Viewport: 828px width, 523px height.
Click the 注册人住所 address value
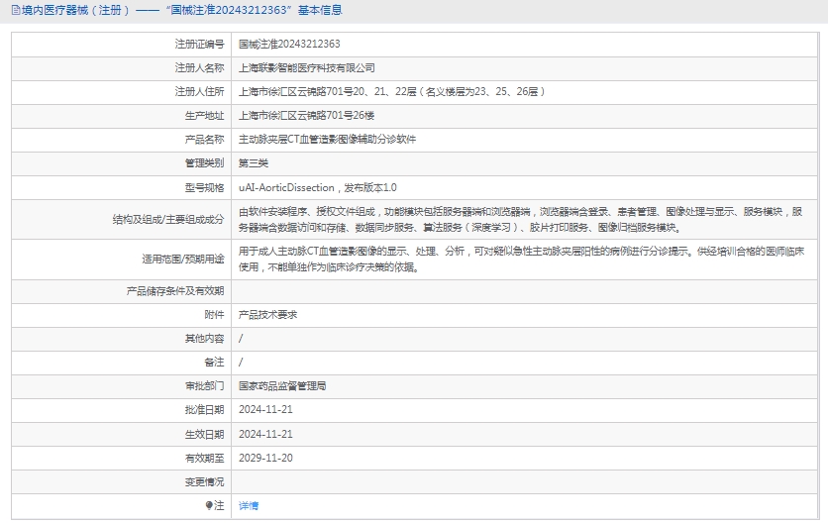coord(392,92)
